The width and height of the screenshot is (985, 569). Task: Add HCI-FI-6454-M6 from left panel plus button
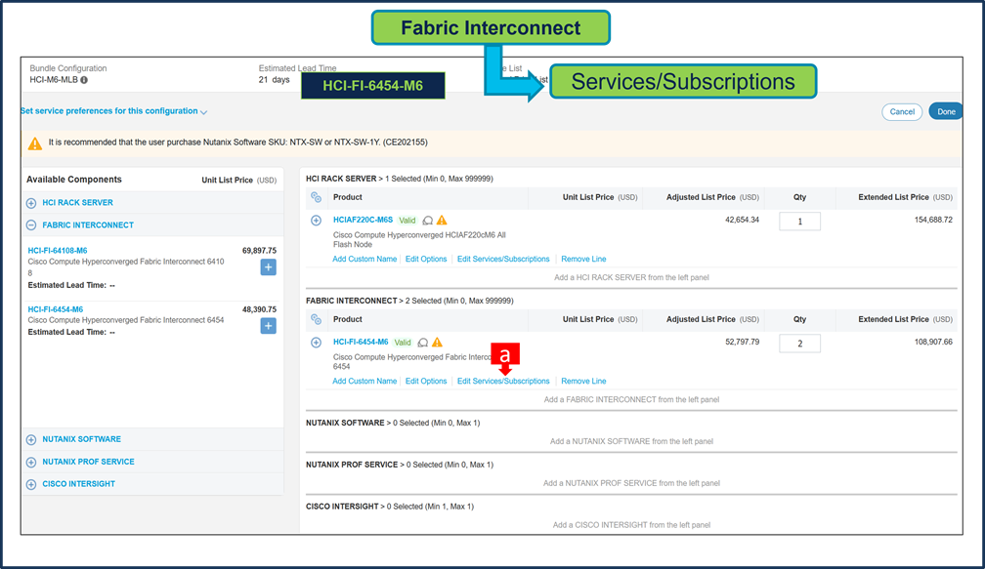(x=268, y=326)
